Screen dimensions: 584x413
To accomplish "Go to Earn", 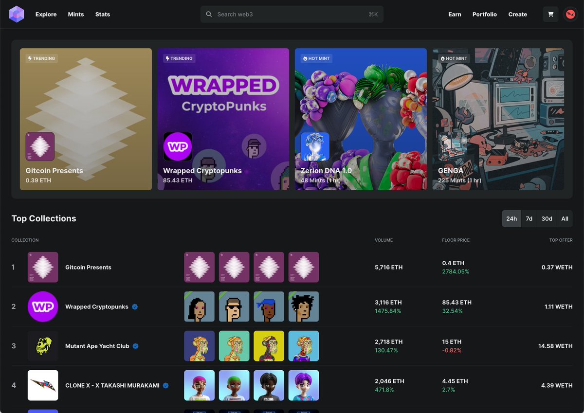I will 455,14.
